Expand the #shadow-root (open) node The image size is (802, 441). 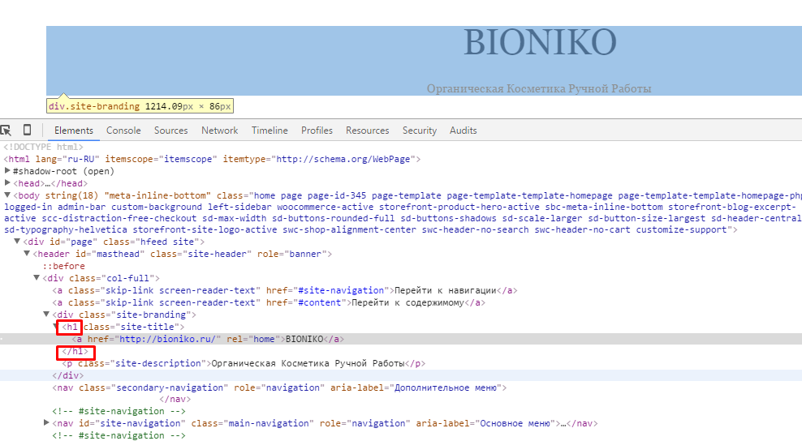tap(7, 171)
